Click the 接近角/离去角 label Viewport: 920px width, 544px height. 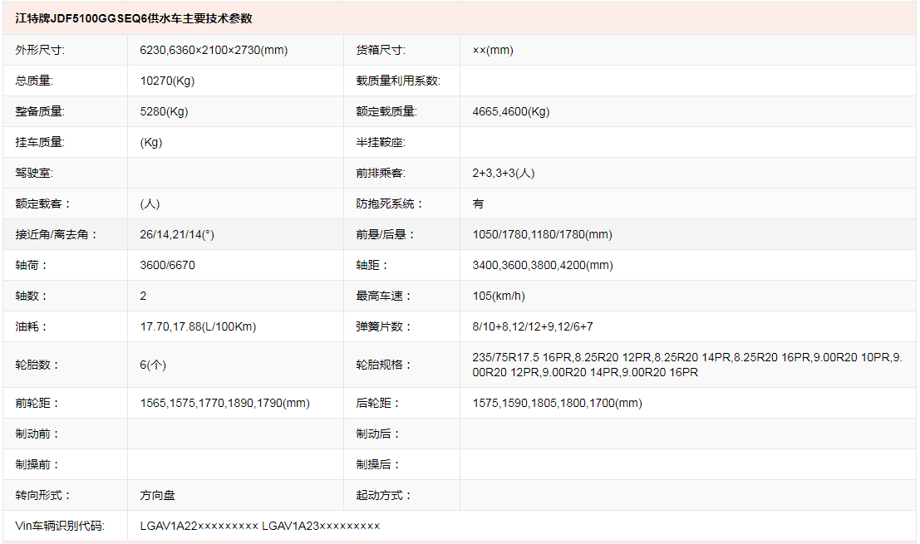click(x=57, y=234)
